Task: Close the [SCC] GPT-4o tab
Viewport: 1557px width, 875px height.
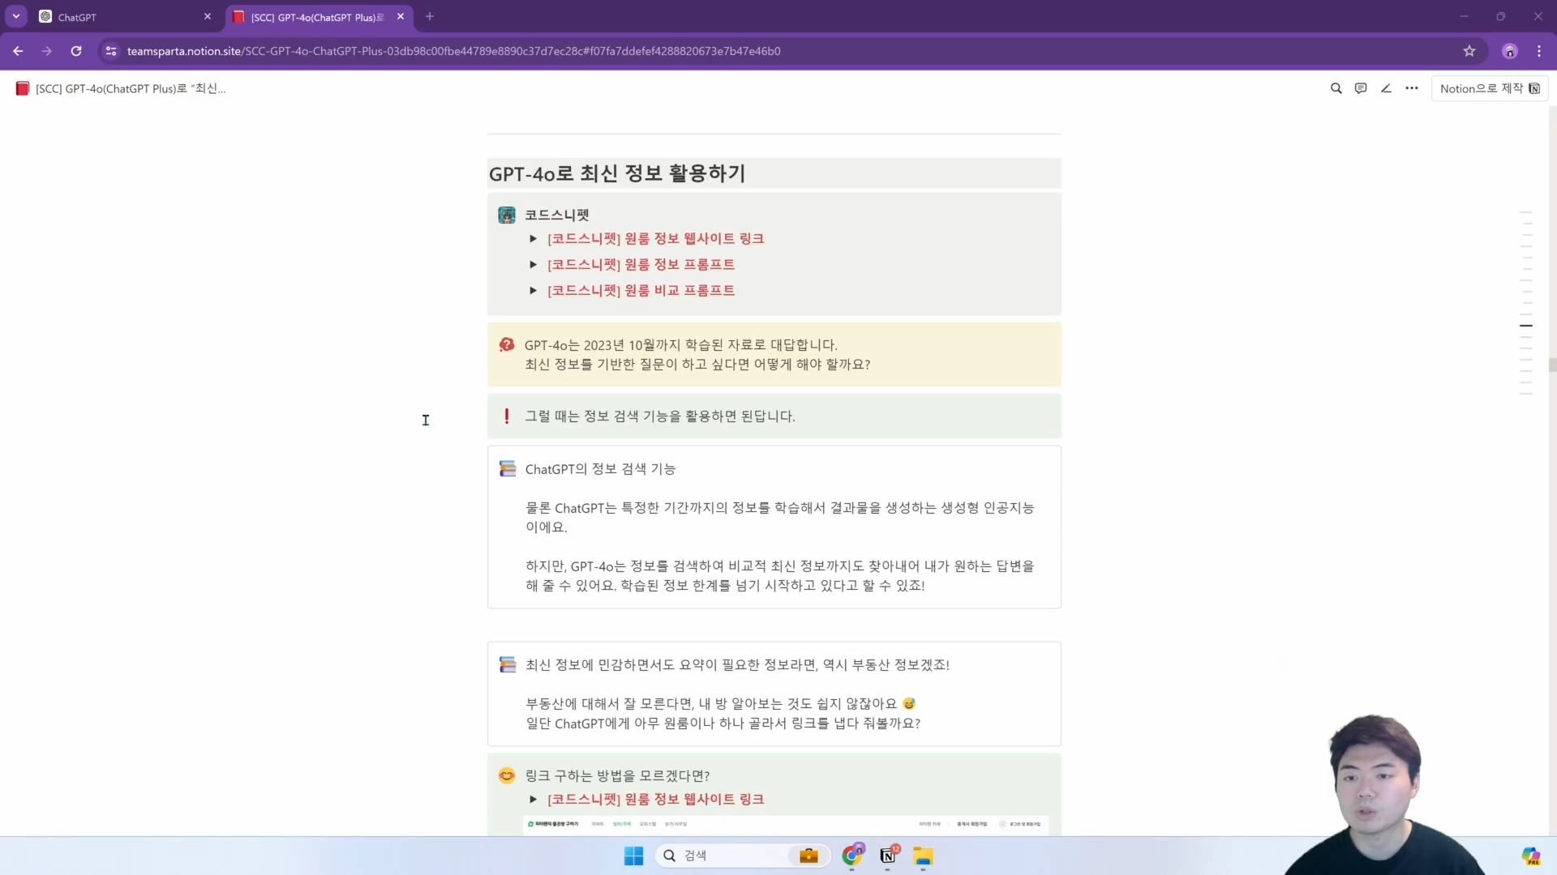Action: 401,17
